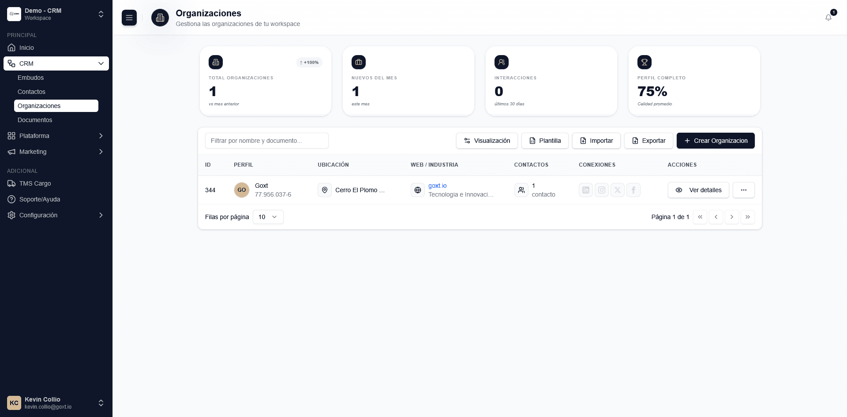Click the CONTACTOS column header

531,165
